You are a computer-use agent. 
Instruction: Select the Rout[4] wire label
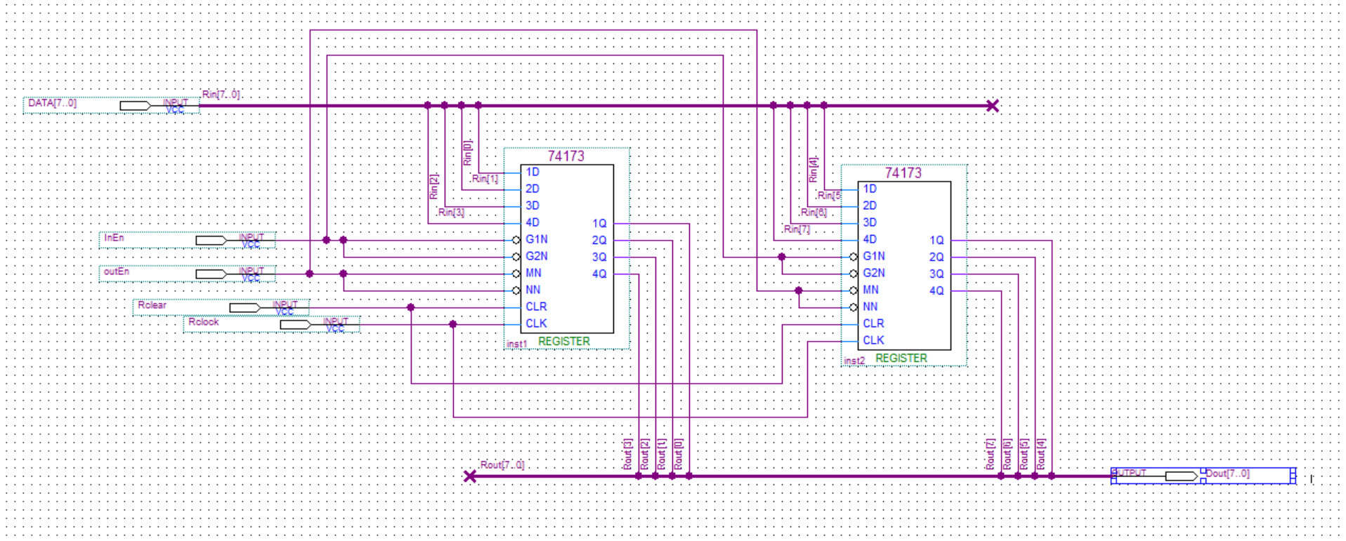[1040, 454]
